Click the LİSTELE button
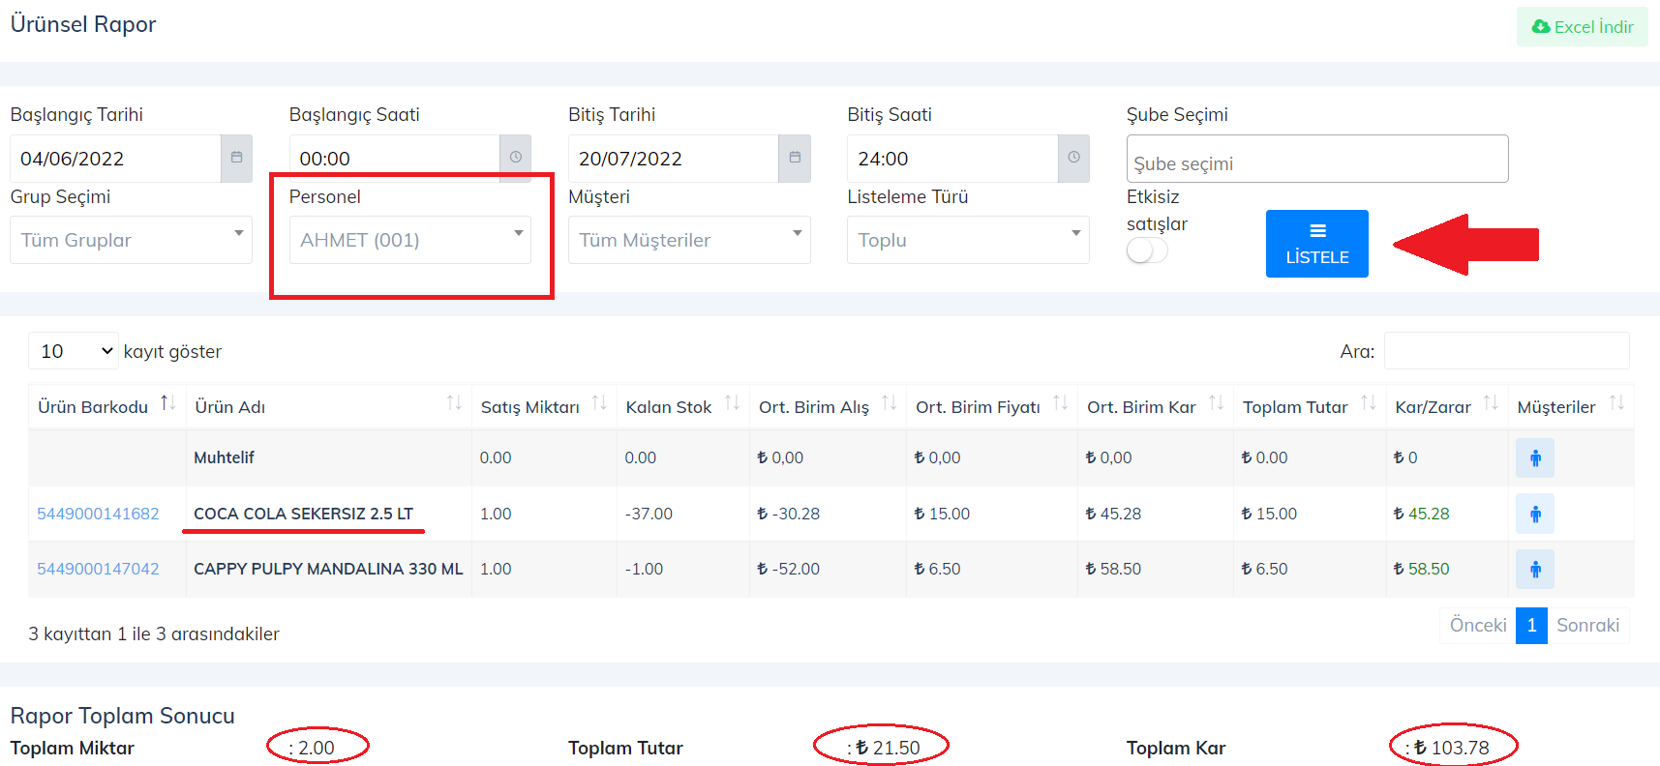Viewport: 1660px width, 766px height. coord(1316,244)
